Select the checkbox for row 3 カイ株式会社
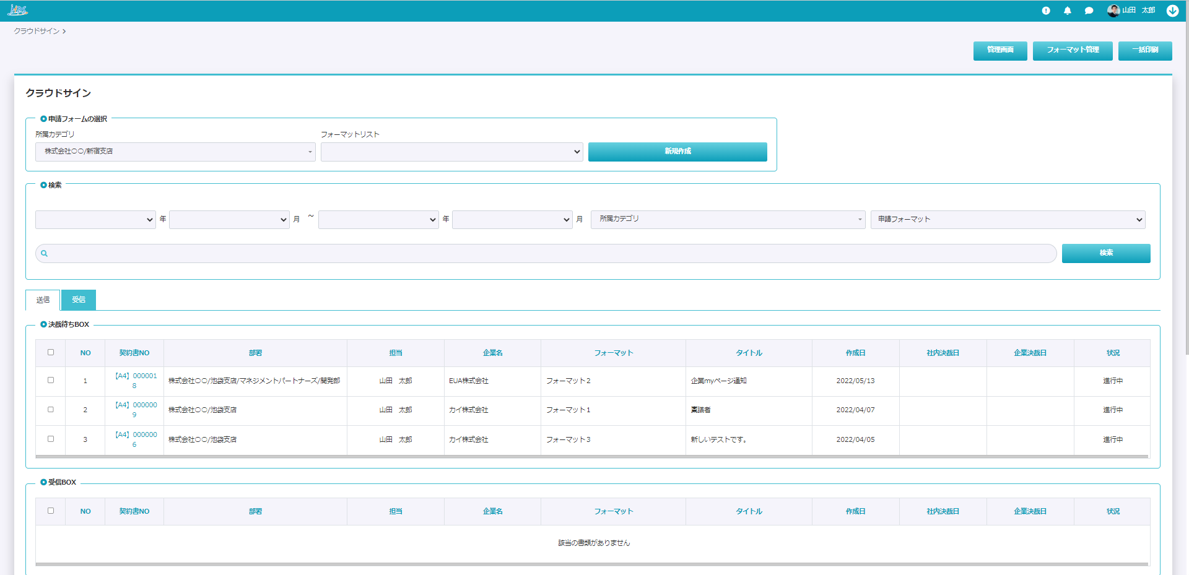 tap(51, 439)
